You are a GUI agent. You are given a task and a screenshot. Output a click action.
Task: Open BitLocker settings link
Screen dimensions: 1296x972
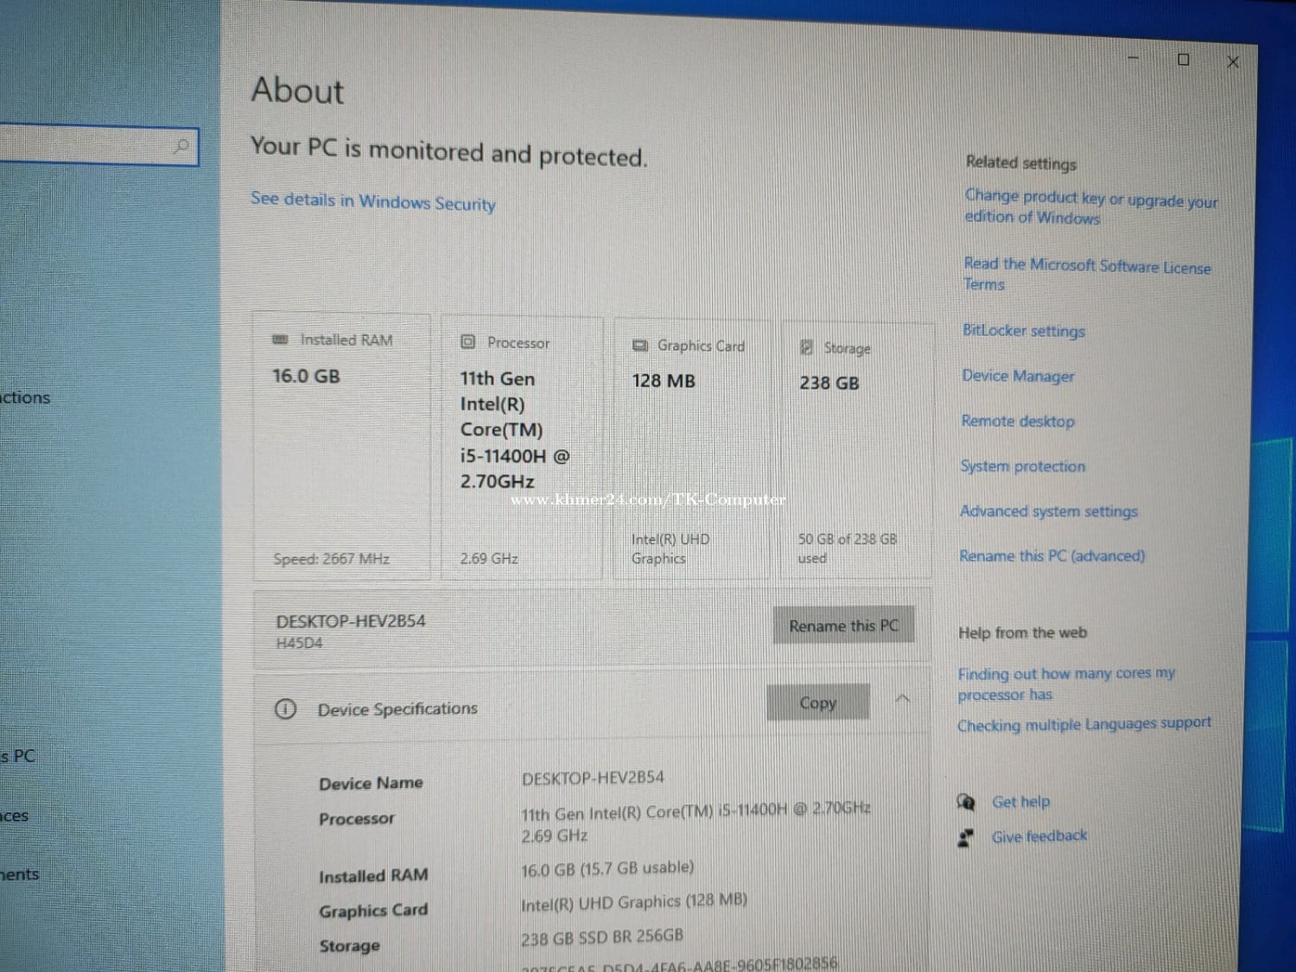pos(1023,331)
